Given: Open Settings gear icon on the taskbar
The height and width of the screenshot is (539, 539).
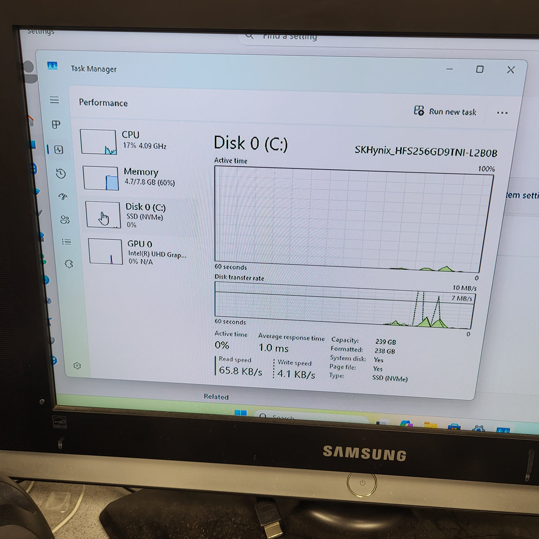Looking at the screenshot, I should pos(479,429).
